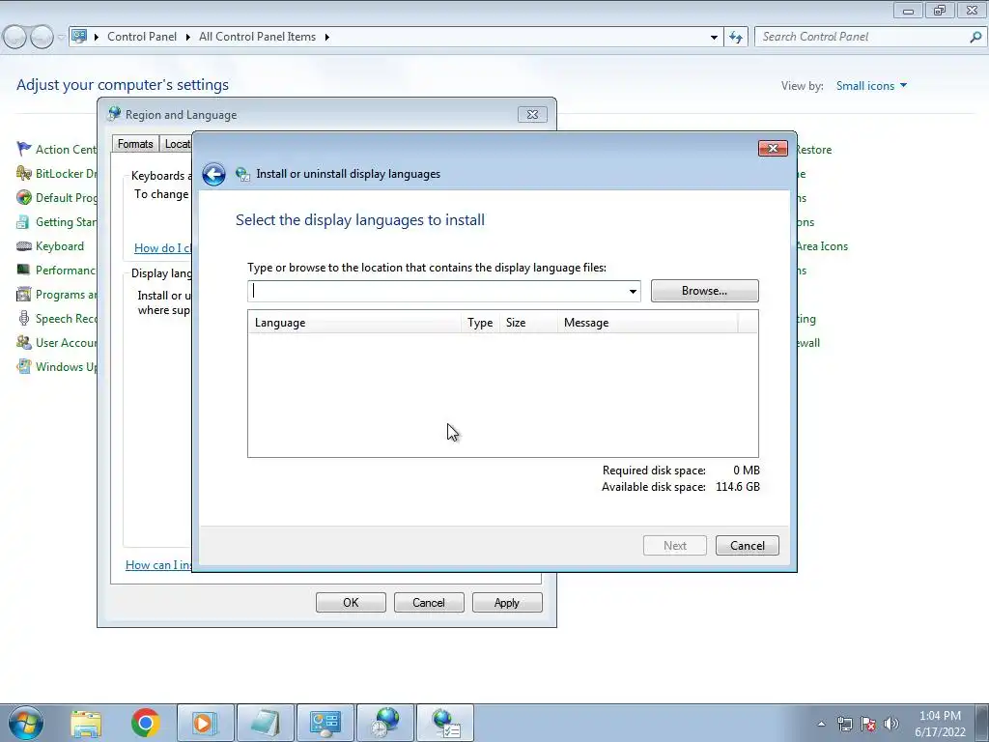This screenshot has width=989, height=742.
Task: Open the address bar history dropdown
Action: pos(714,37)
